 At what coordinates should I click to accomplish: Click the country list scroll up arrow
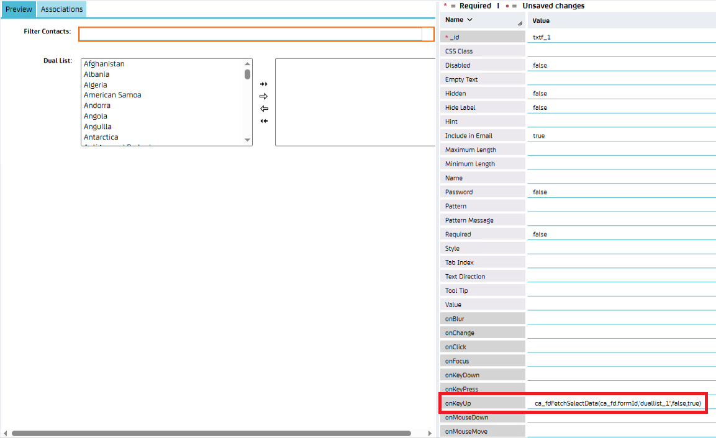[x=248, y=63]
